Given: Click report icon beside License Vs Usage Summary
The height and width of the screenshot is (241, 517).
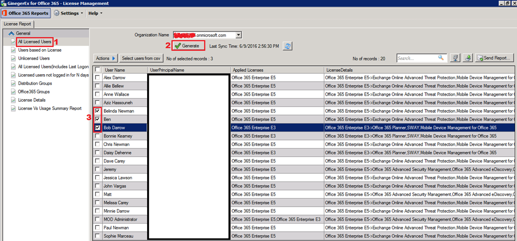Looking at the screenshot, I should pos(13,109).
